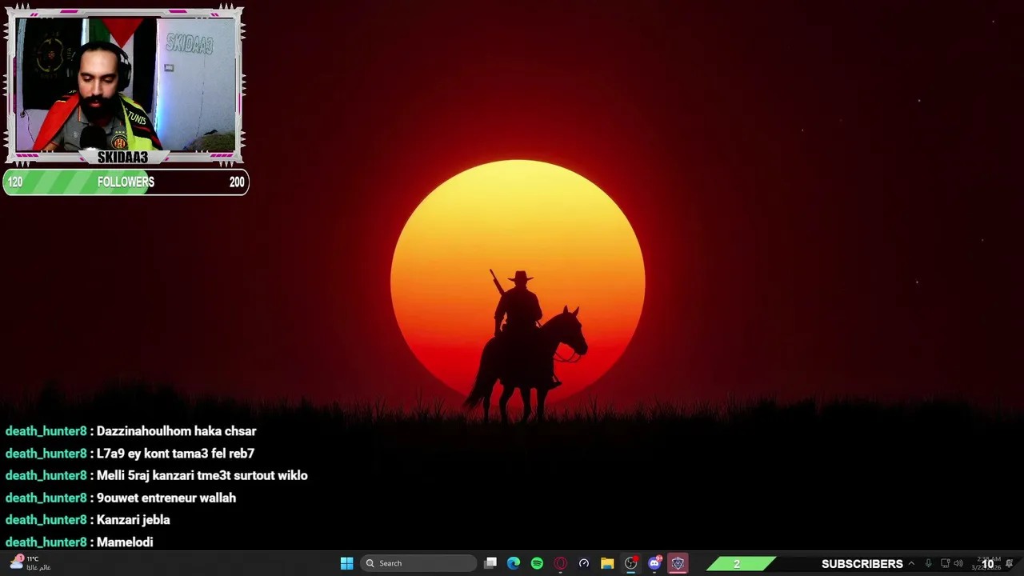This screenshot has height=576, width=1024.
Task: Open network settings from the tray
Action: point(945,563)
